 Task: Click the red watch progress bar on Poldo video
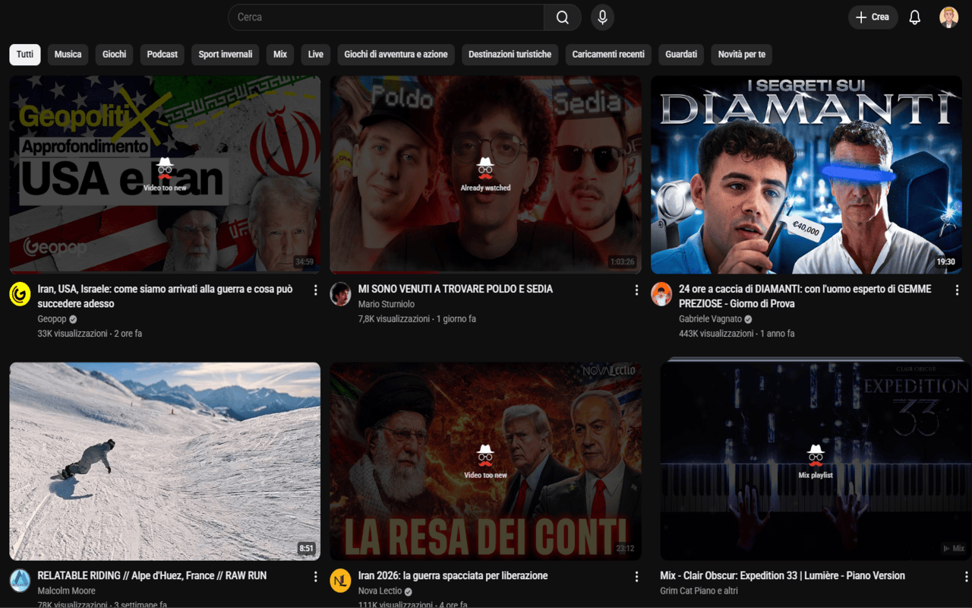tap(383, 272)
